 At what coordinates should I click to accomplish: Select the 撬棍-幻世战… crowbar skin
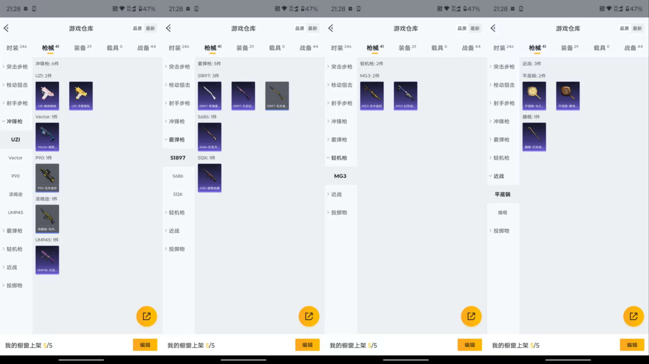534,137
